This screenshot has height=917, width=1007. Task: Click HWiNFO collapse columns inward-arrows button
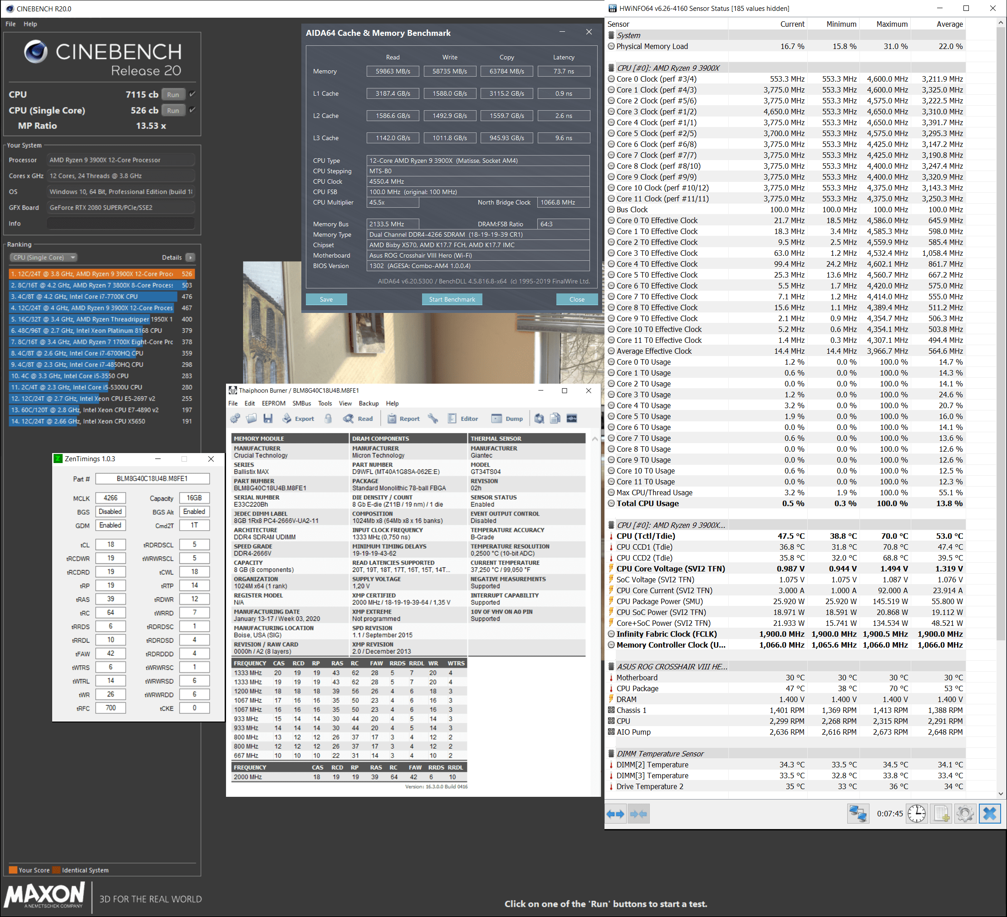(639, 814)
